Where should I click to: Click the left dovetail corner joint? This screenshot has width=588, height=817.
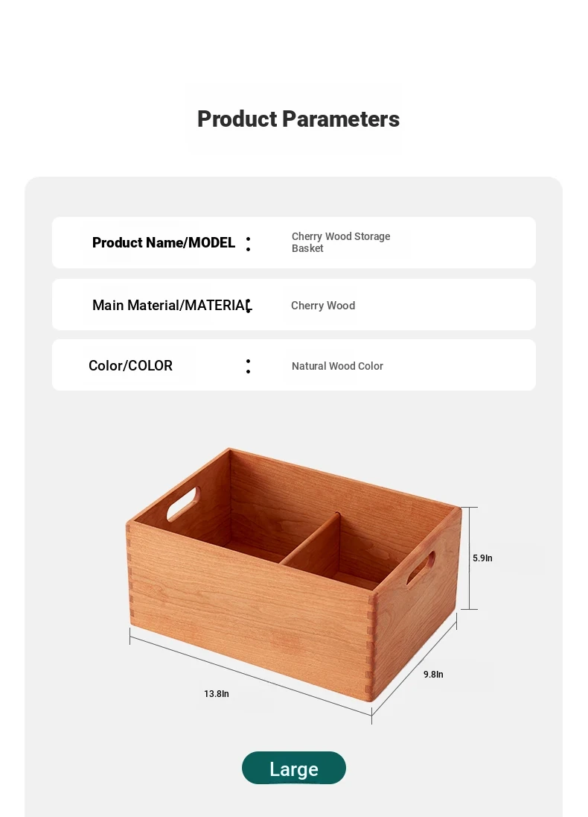(129, 573)
